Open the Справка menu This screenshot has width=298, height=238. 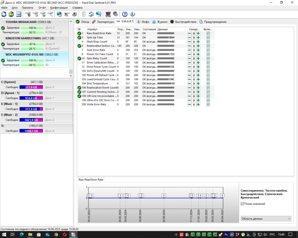(77, 7)
